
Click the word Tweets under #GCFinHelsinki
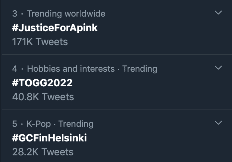click(58, 152)
